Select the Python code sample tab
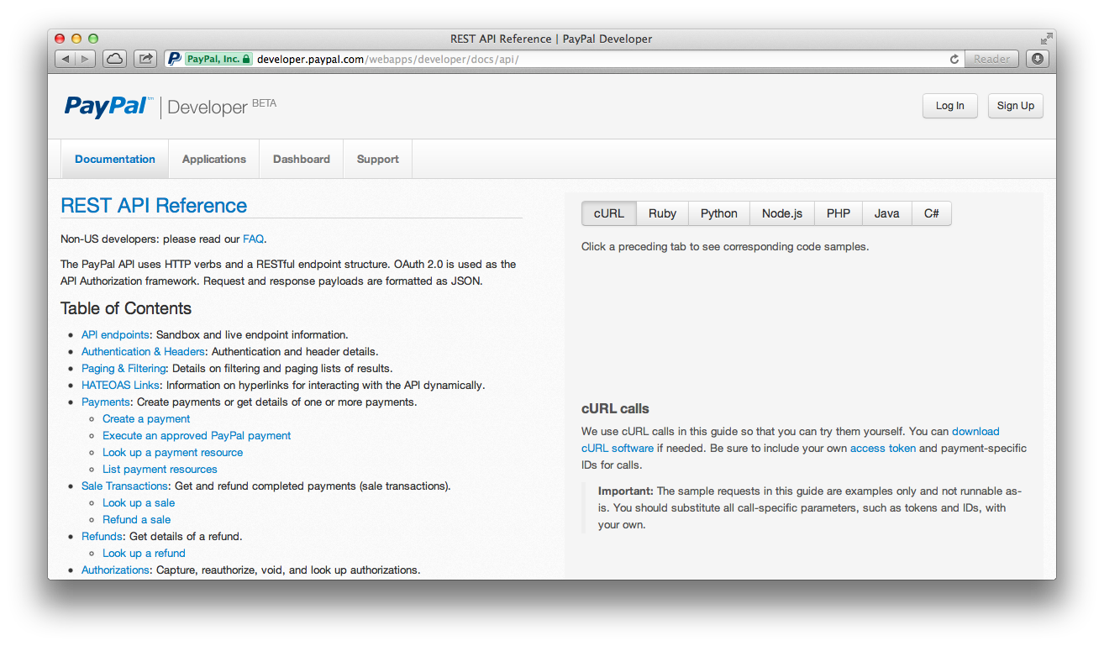The image size is (1104, 646). click(x=719, y=213)
